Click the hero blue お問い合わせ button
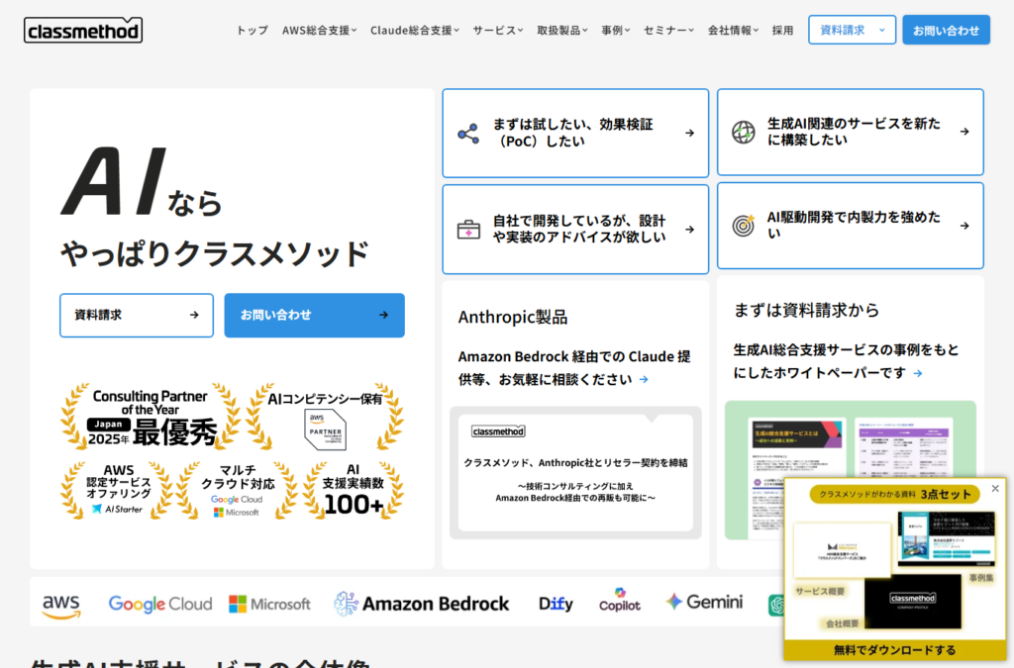The width and height of the screenshot is (1014, 668). point(314,316)
